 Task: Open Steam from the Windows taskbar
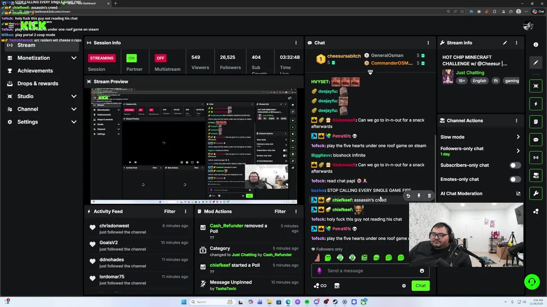335,302
